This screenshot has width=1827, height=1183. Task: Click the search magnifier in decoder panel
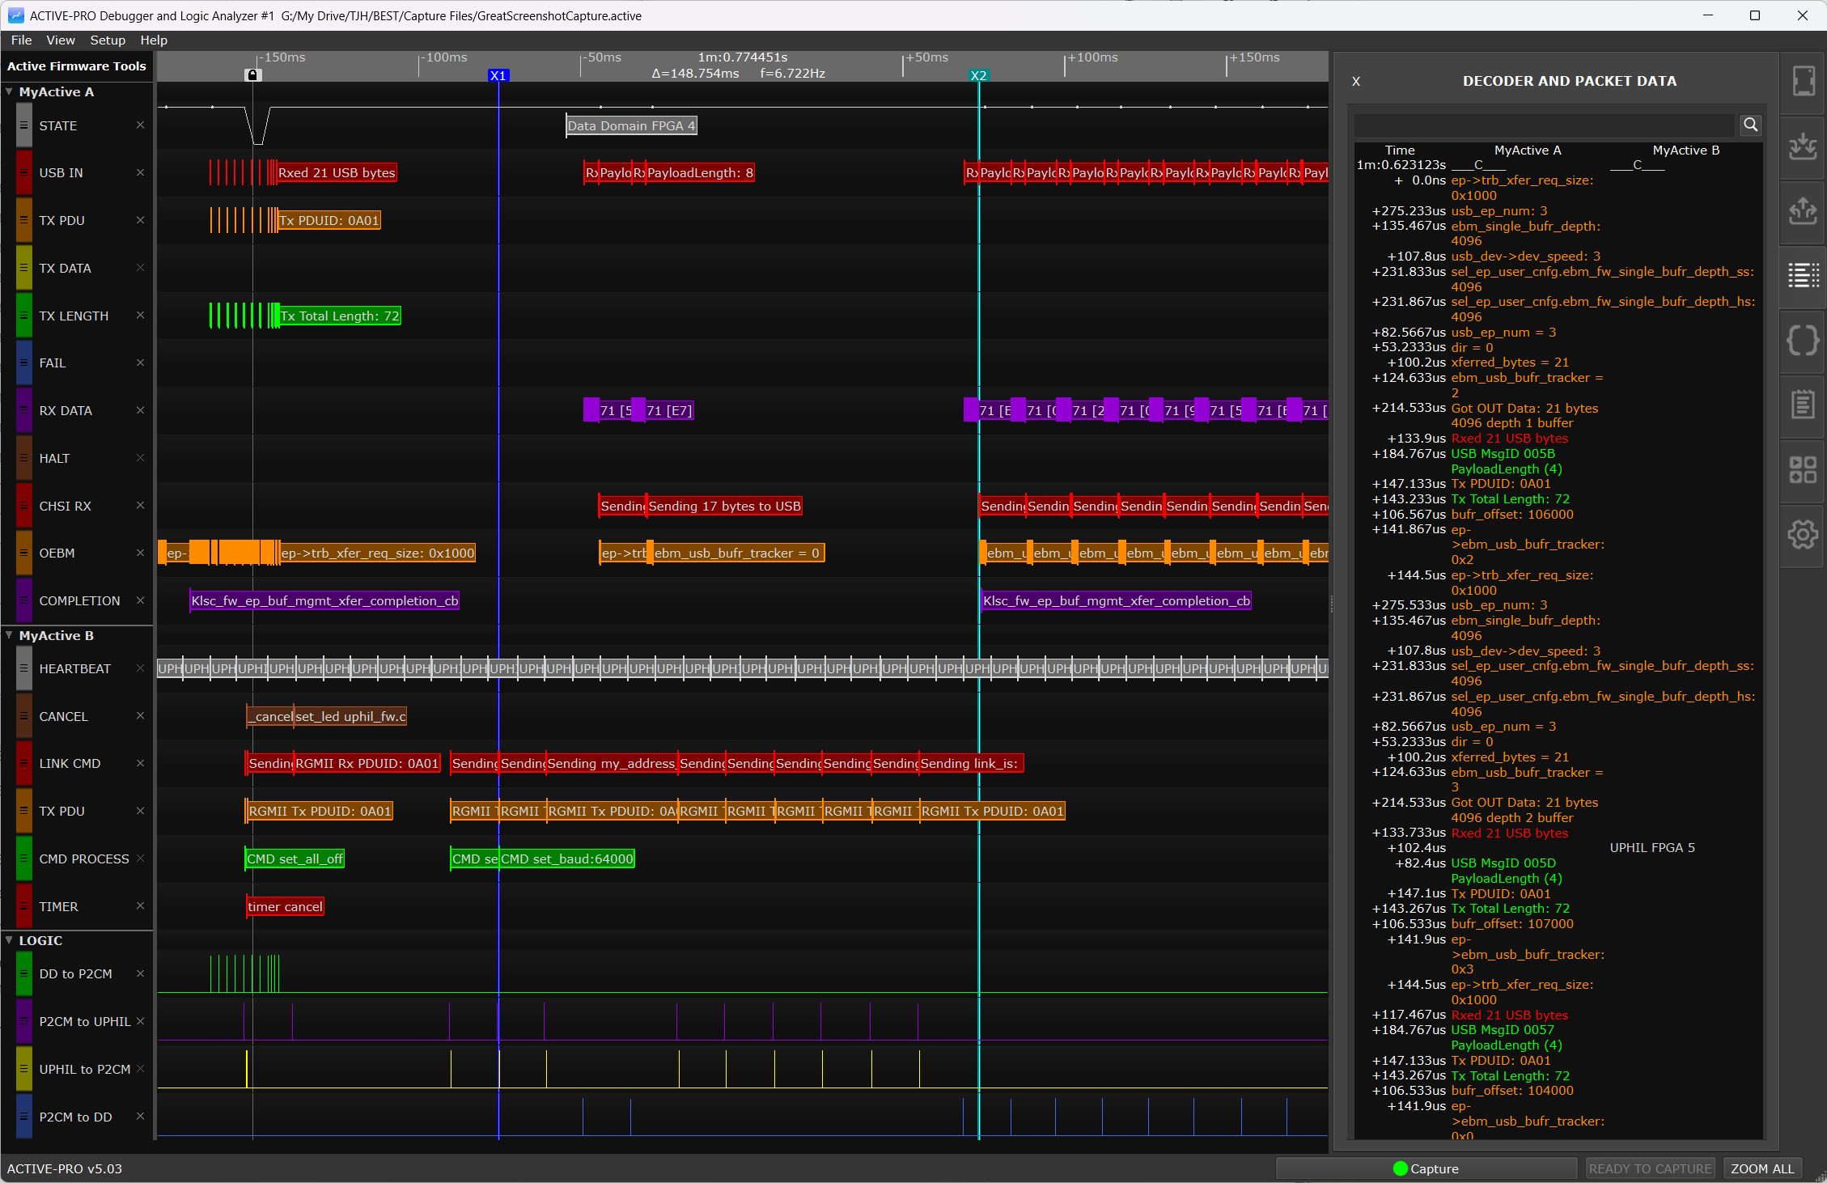click(1750, 125)
